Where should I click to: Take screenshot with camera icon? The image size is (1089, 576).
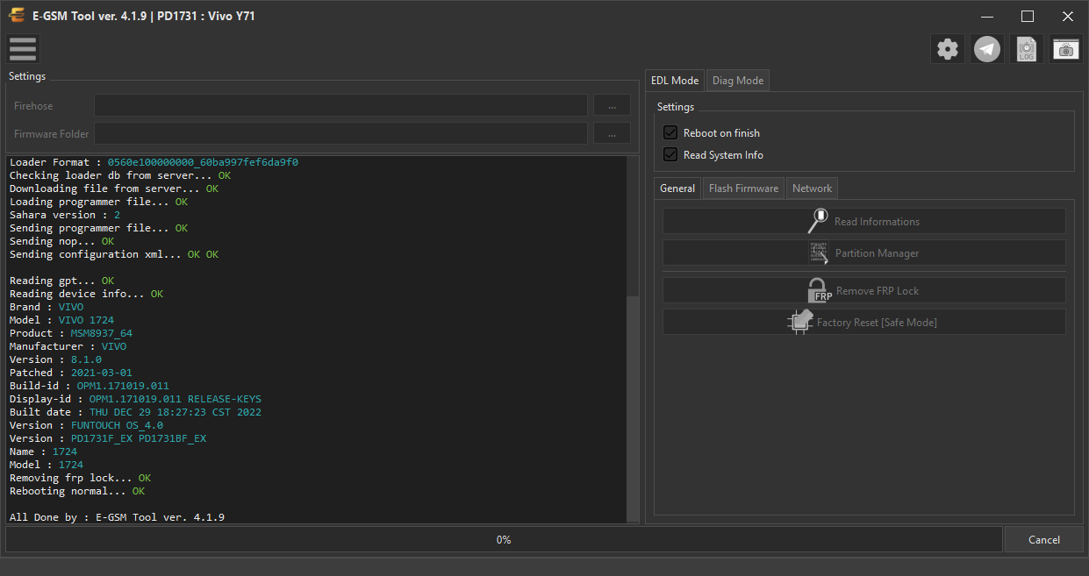click(x=1066, y=49)
